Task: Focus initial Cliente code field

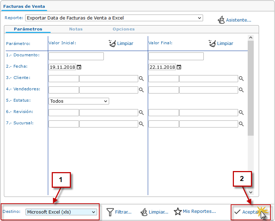Action: tap(64, 79)
